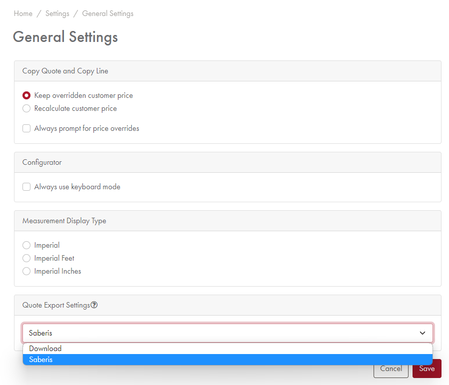The width and height of the screenshot is (449, 385).
Task: Select Imperial Inches display type
Action: (27, 271)
